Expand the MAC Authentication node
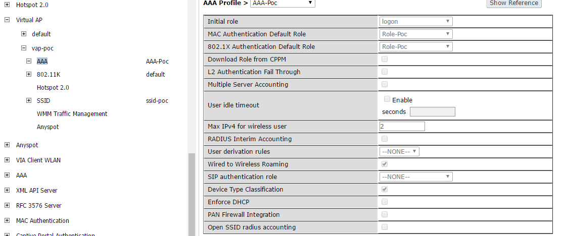The width and height of the screenshot is (563, 236). pyautogui.click(x=7, y=220)
